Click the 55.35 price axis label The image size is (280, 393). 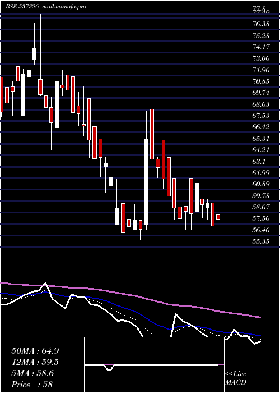pyautogui.click(x=261, y=241)
